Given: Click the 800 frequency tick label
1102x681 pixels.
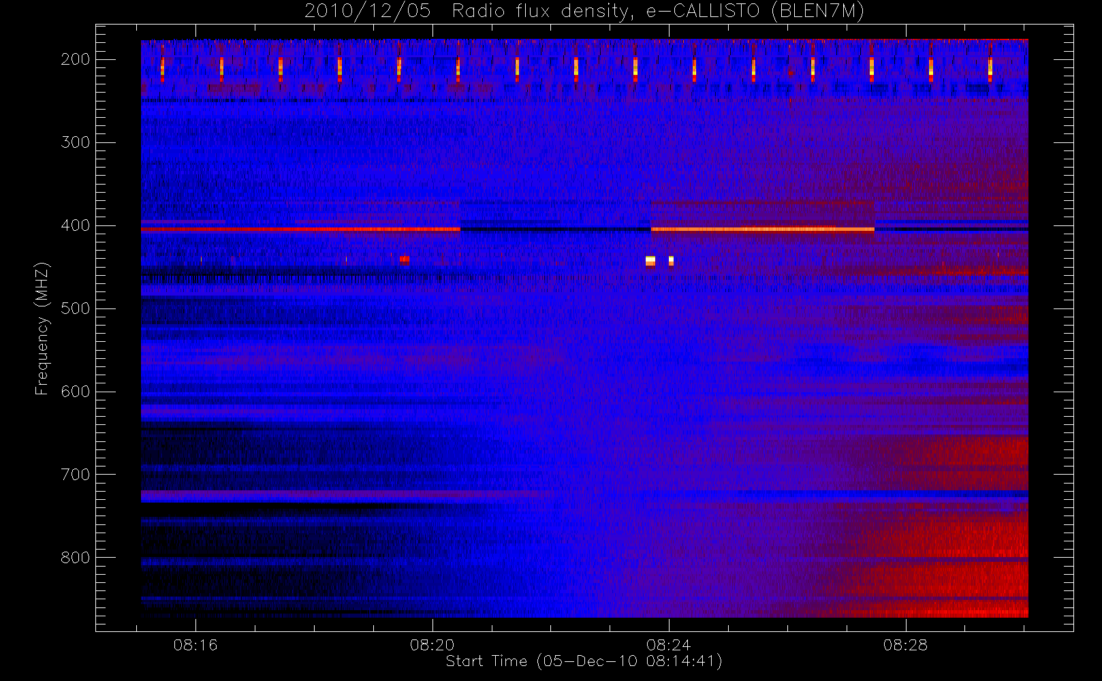Looking at the screenshot, I should point(76,558).
